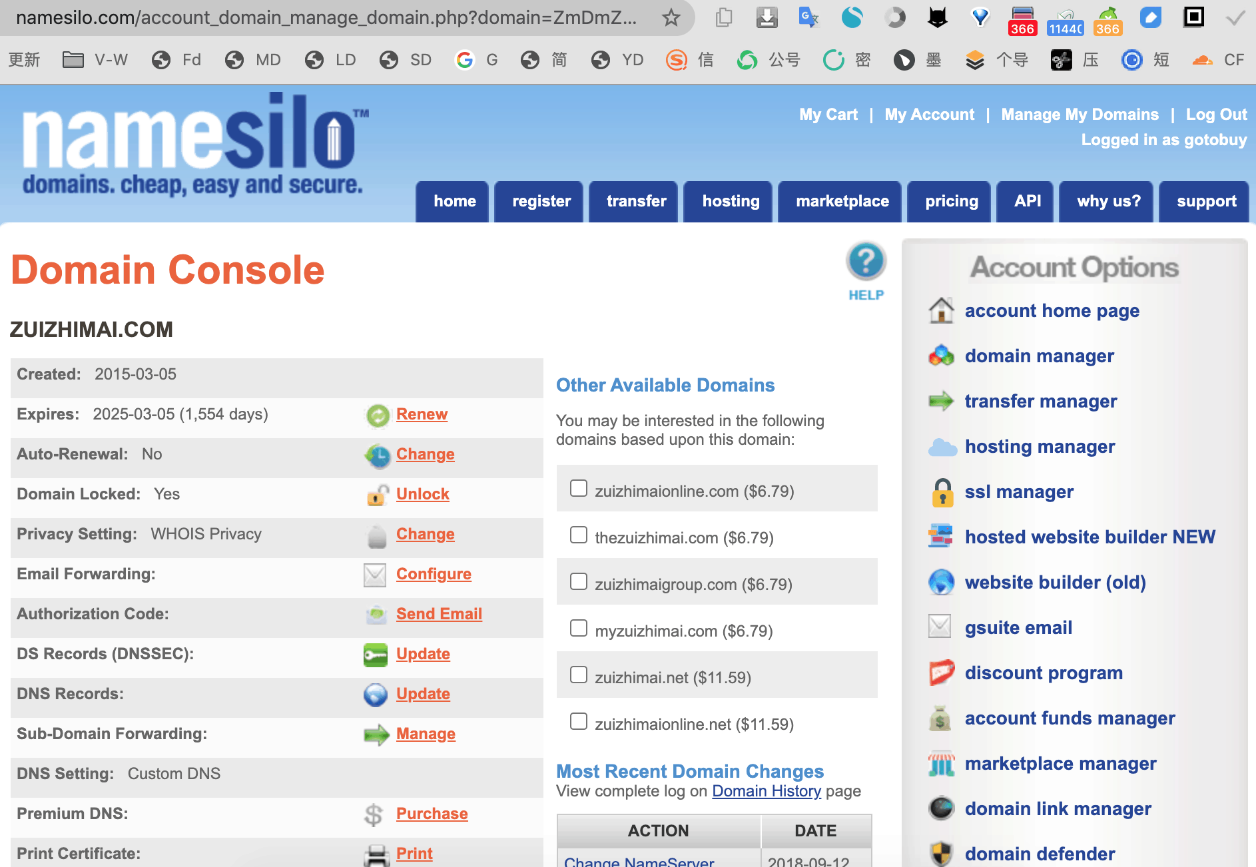
Task: Click the discount program tag icon
Action: 942,673
